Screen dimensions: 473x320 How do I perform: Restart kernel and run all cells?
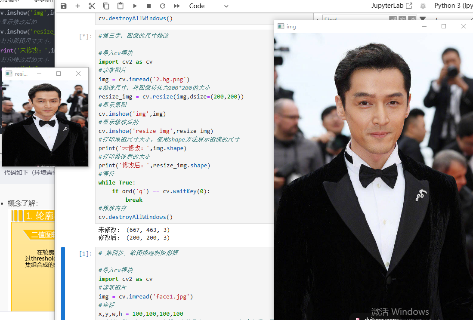click(x=177, y=6)
